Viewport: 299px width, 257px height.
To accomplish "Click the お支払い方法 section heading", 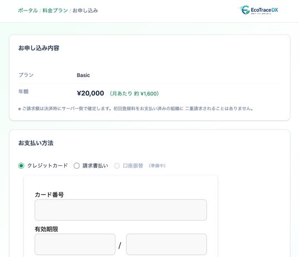I will (x=36, y=143).
